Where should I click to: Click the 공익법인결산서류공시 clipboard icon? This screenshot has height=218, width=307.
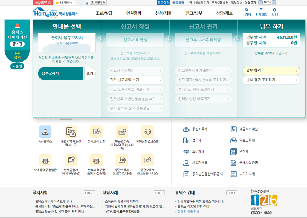tap(186, 174)
